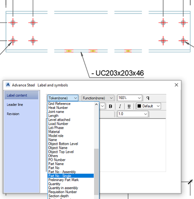Select Quantity in assembly token
The image size is (194, 199).
71,188
